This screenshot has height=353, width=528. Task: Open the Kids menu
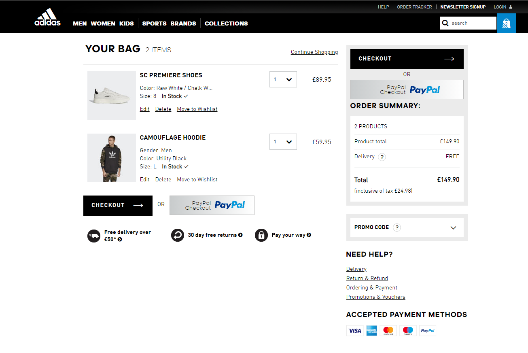127,23
